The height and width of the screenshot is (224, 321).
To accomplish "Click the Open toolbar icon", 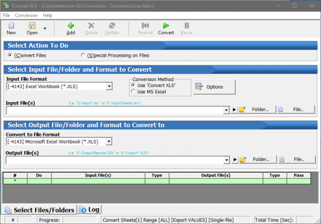I will 32,26.
